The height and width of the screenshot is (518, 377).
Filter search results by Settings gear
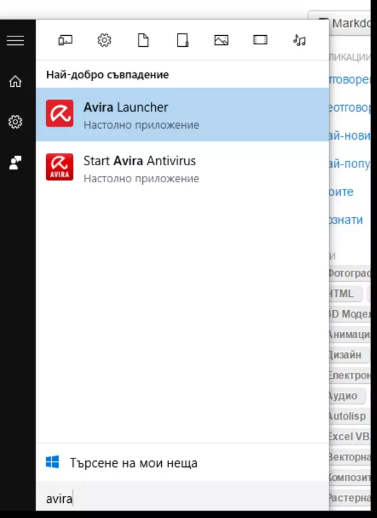[104, 41]
